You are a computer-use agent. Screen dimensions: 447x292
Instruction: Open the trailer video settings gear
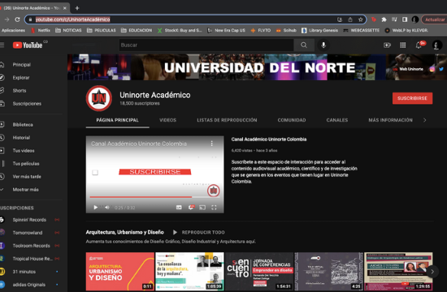coord(191,207)
